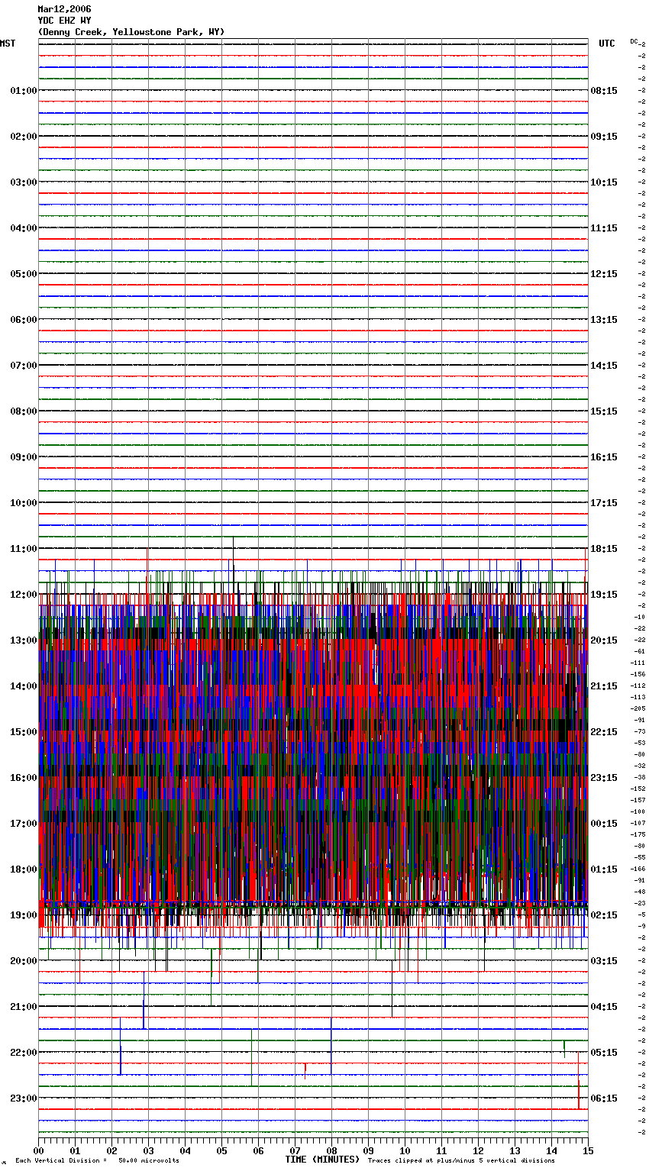Screen dimensions: 649x1171
Task: Click the 02:15 UTC time label
Action: [604, 915]
